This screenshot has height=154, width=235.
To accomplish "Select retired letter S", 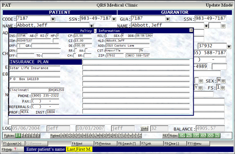I will point(117,136).
